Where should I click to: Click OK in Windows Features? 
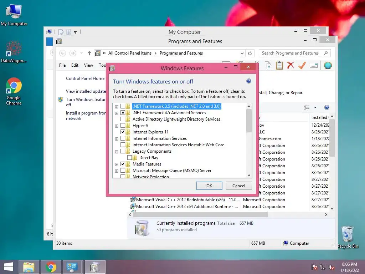(209, 186)
